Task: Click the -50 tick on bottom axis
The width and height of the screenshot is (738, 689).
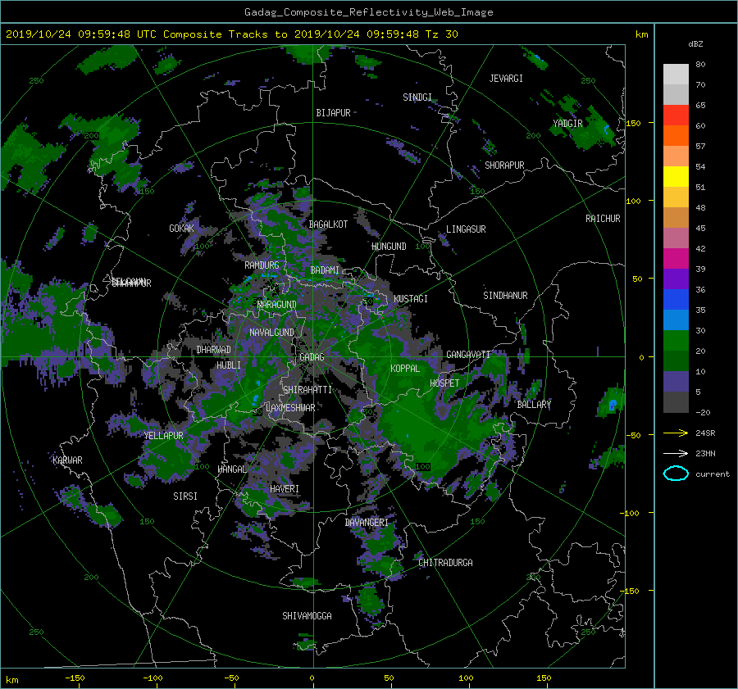Action: pyautogui.click(x=231, y=678)
